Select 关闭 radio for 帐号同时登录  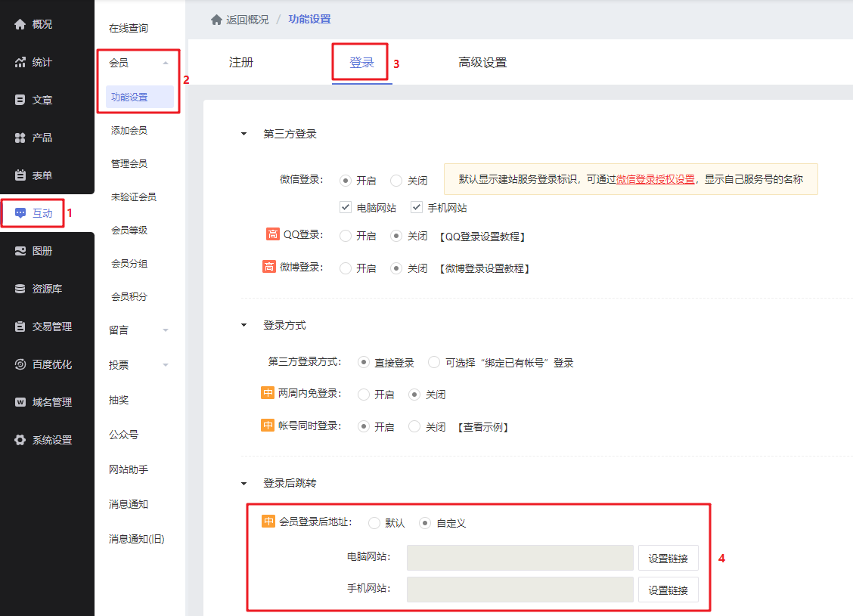(x=414, y=427)
